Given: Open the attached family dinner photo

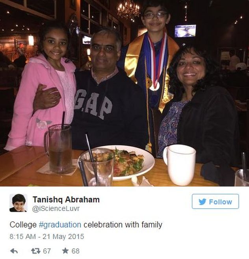Looking at the screenshot, I should click(x=124, y=93).
